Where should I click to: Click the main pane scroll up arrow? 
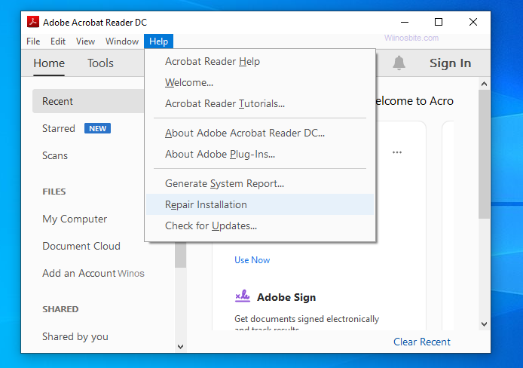[485, 84]
